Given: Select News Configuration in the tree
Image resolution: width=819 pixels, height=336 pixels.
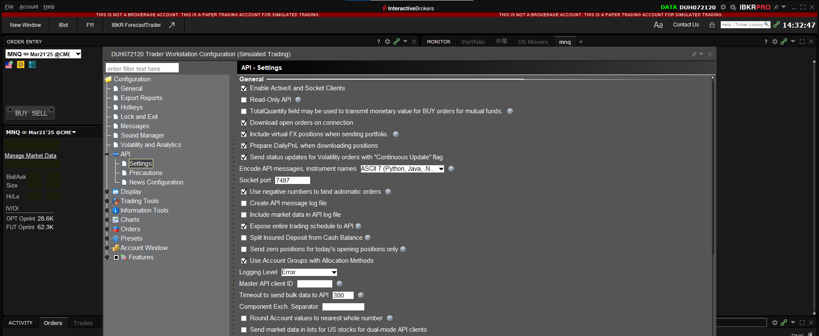Looking at the screenshot, I should point(156,182).
